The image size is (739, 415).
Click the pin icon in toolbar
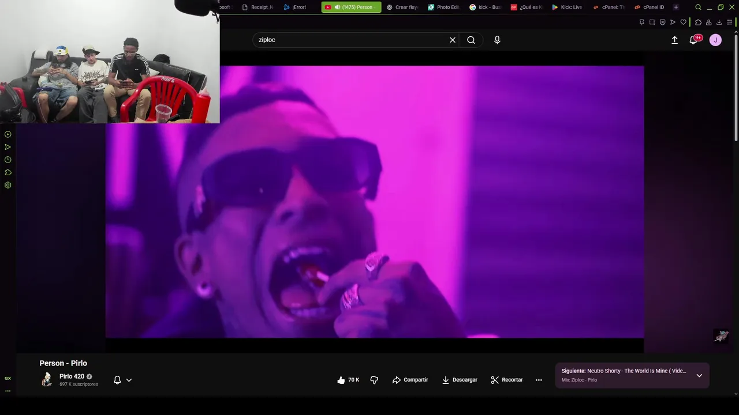[x=641, y=22]
